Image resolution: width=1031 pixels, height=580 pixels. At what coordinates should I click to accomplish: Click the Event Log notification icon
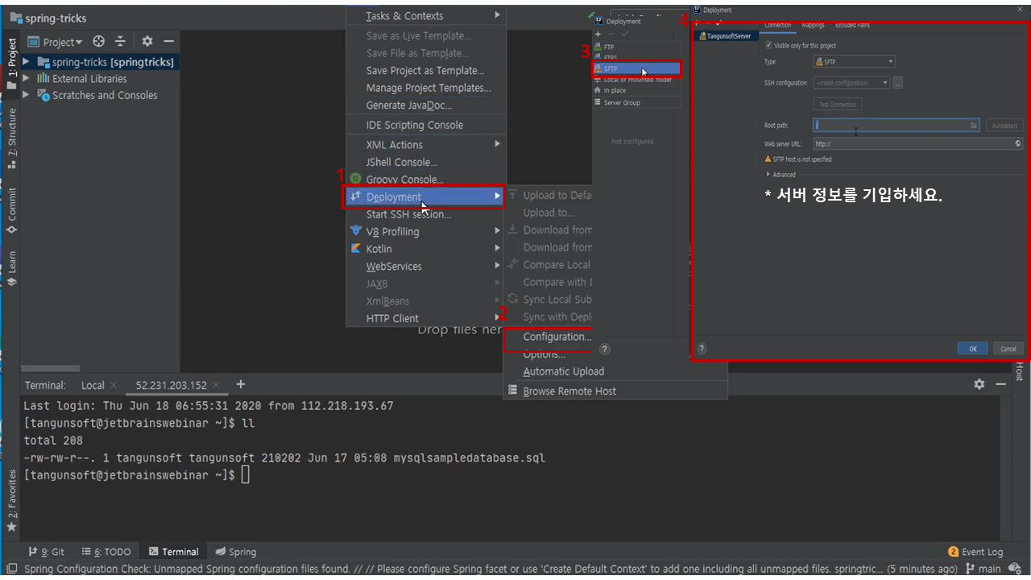click(954, 552)
